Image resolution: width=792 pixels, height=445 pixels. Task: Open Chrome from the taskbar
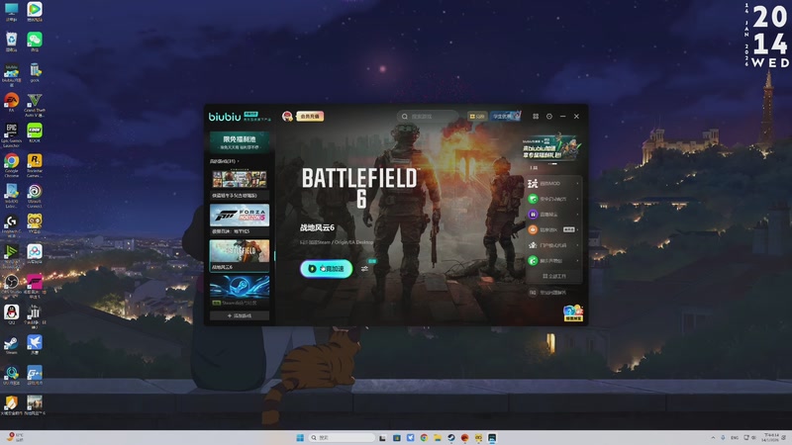(424, 437)
